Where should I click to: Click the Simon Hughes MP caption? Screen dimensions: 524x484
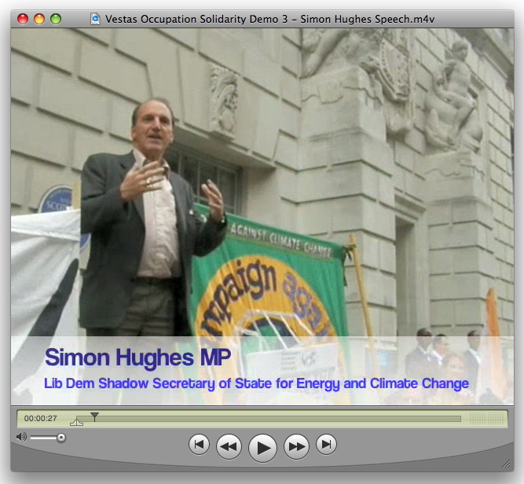click(137, 357)
